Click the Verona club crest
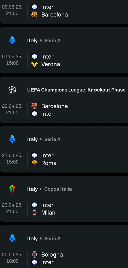The width and height of the screenshot is (128, 268). 35,64
